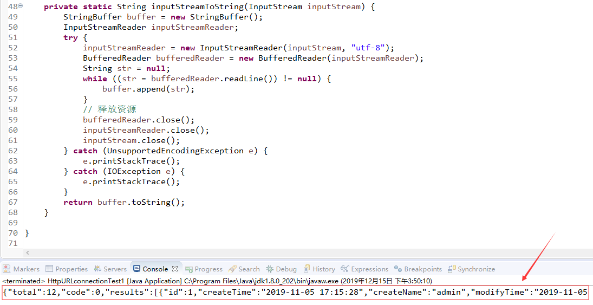593x305 pixels.
Task: Click line number 67 in the gutter
Action: click(13, 202)
